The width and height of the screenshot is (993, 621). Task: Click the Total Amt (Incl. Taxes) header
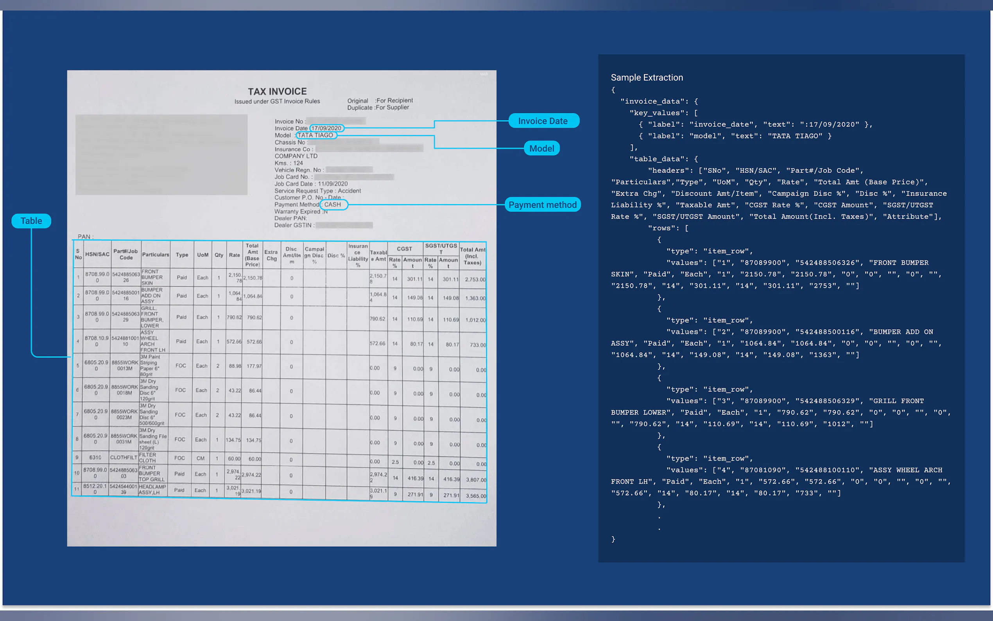tap(472, 256)
